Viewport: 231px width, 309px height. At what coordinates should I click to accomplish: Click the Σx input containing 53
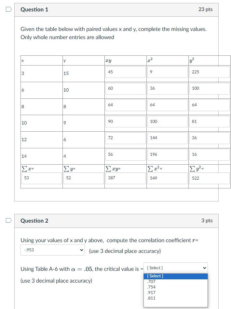tap(41, 178)
